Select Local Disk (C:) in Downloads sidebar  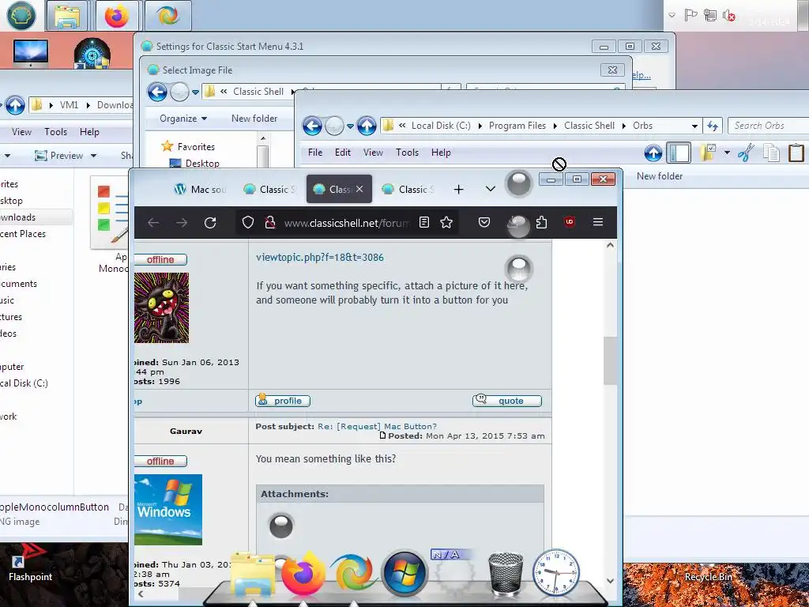click(24, 383)
